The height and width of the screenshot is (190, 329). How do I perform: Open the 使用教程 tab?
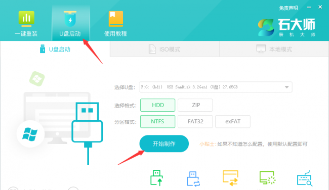click(115, 24)
